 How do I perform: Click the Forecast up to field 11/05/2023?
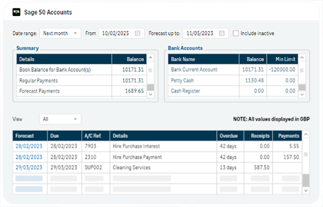pyautogui.click(x=206, y=33)
